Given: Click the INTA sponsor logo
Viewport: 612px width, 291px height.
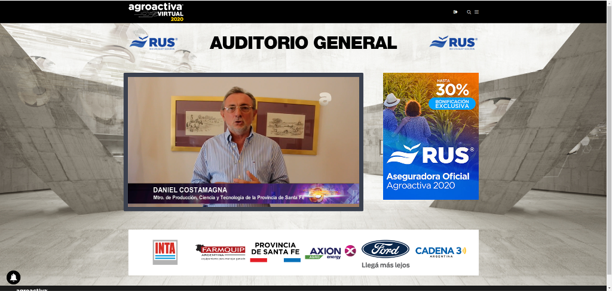Looking at the screenshot, I should point(165,252).
